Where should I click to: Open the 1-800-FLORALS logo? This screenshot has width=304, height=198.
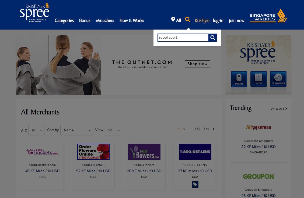pos(93,152)
